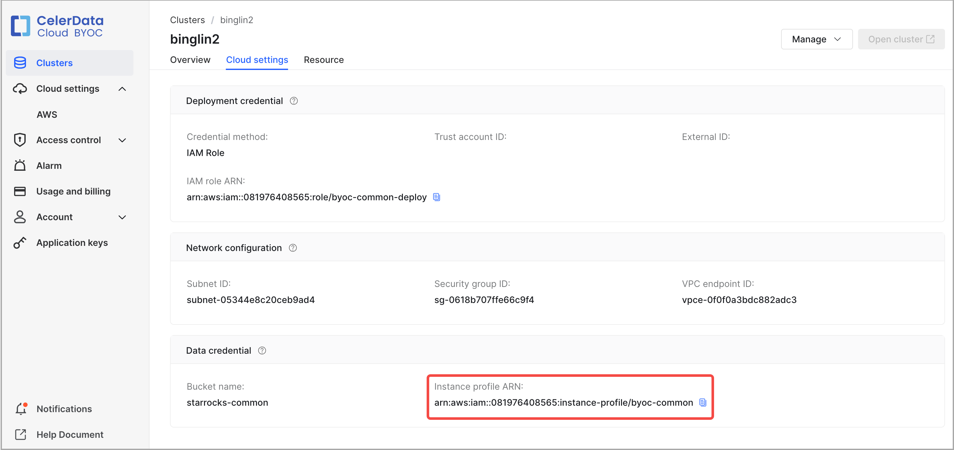Viewport: 954px width, 450px height.
Task: Click the Data credential help icon
Action: click(x=262, y=350)
